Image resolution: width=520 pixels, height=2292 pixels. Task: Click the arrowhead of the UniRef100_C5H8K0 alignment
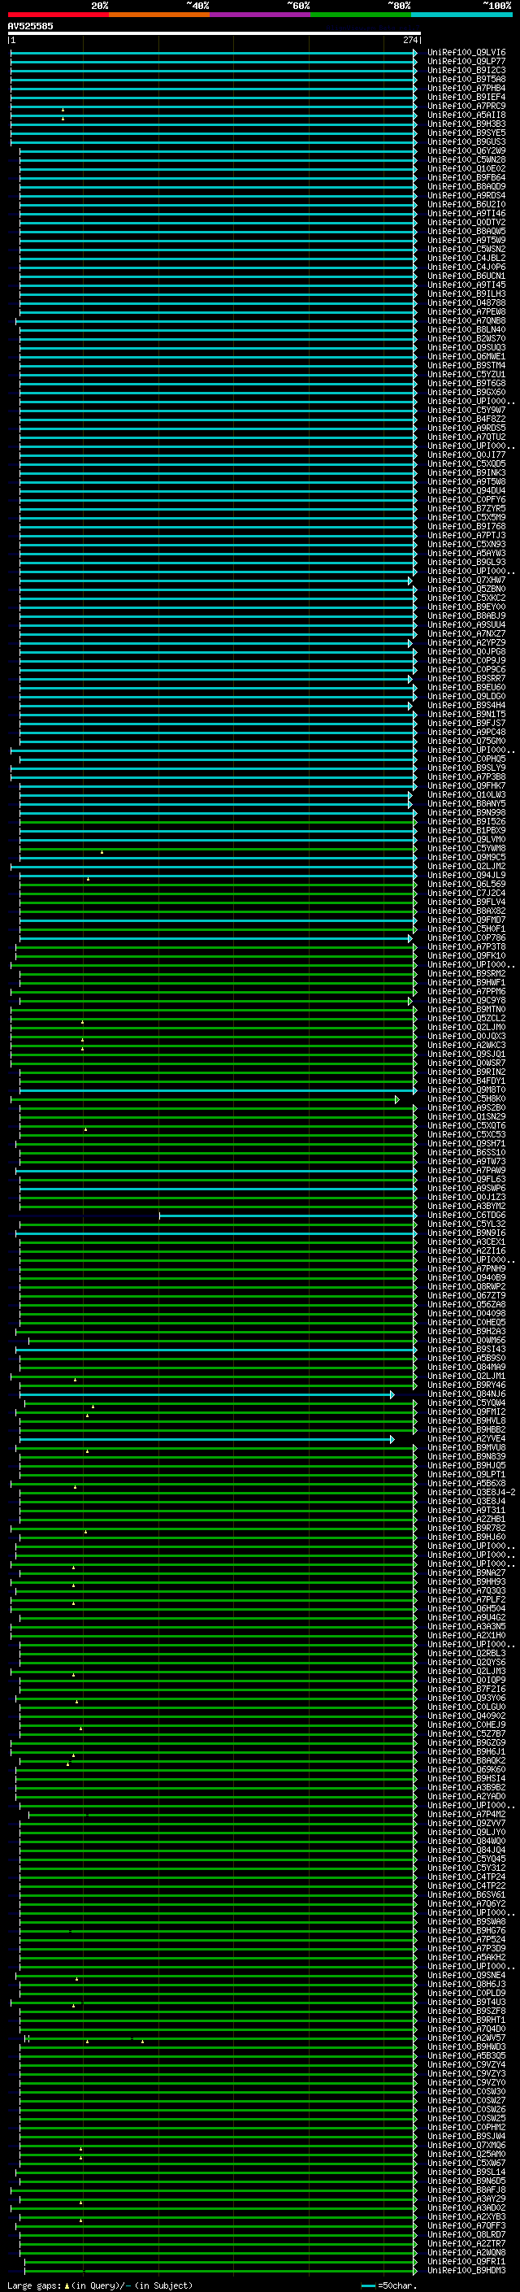click(x=397, y=1100)
